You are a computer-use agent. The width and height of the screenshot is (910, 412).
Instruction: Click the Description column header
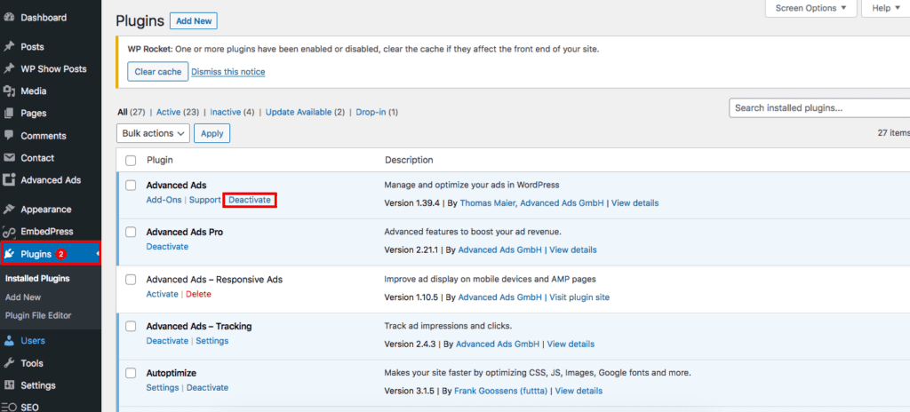[x=409, y=160]
